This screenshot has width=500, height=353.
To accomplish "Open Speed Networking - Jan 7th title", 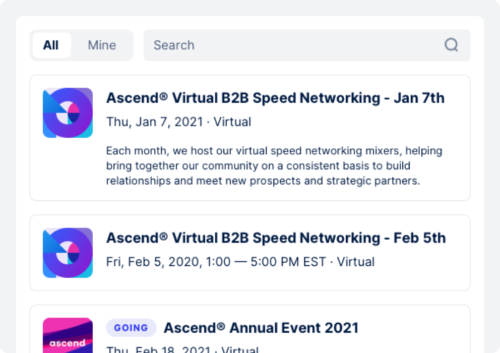I will pyautogui.click(x=275, y=98).
